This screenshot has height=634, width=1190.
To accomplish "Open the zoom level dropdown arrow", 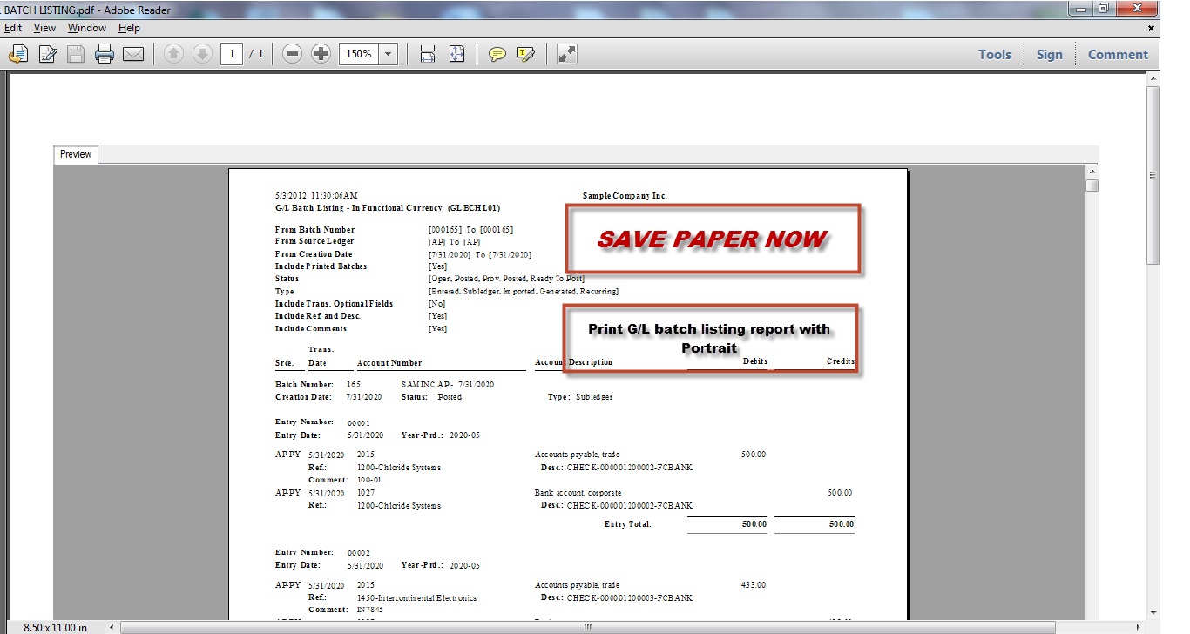I will coord(389,54).
